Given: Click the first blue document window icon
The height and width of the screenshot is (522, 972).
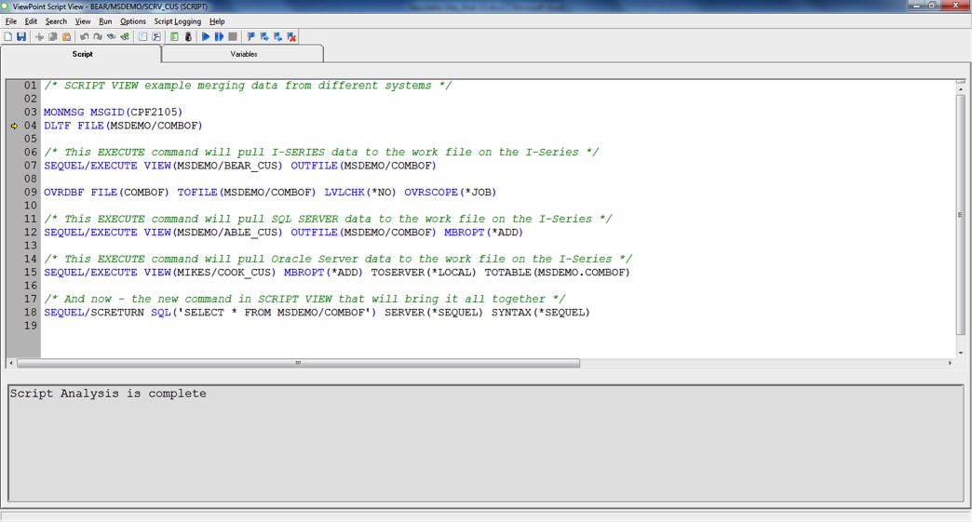Looking at the screenshot, I should [x=142, y=37].
